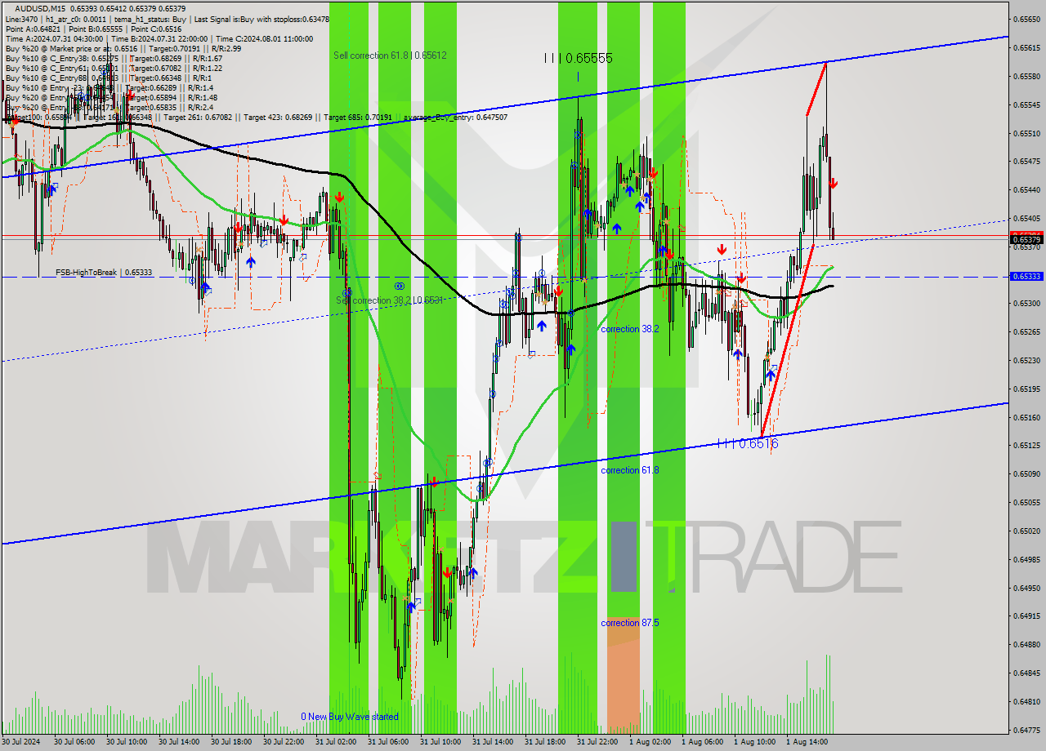Click the 0.65090 price axis label

(x=1026, y=473)
